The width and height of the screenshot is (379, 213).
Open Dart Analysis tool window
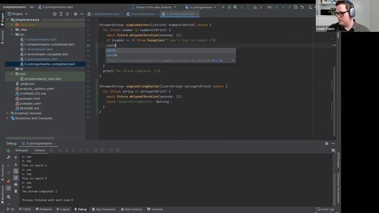pos(131,209)
